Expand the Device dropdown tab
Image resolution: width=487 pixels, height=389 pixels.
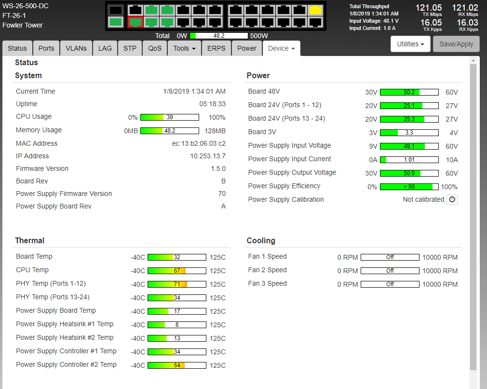pos(281,48)
